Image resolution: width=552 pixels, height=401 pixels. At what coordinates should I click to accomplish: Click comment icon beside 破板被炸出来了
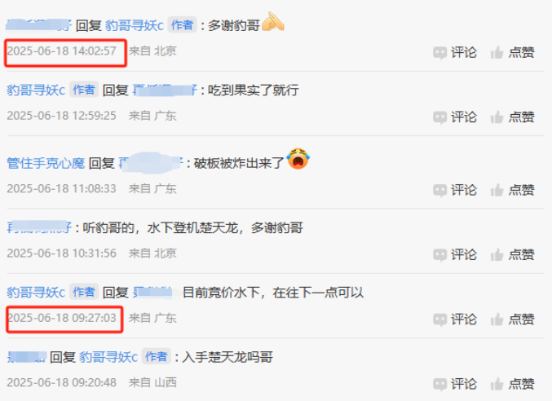(x=440, y=190)
